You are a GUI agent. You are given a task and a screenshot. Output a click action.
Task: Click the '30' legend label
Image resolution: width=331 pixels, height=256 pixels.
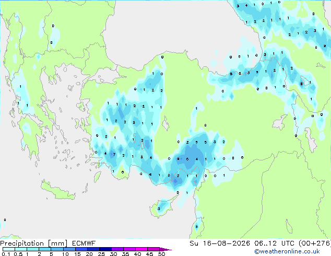113,254
